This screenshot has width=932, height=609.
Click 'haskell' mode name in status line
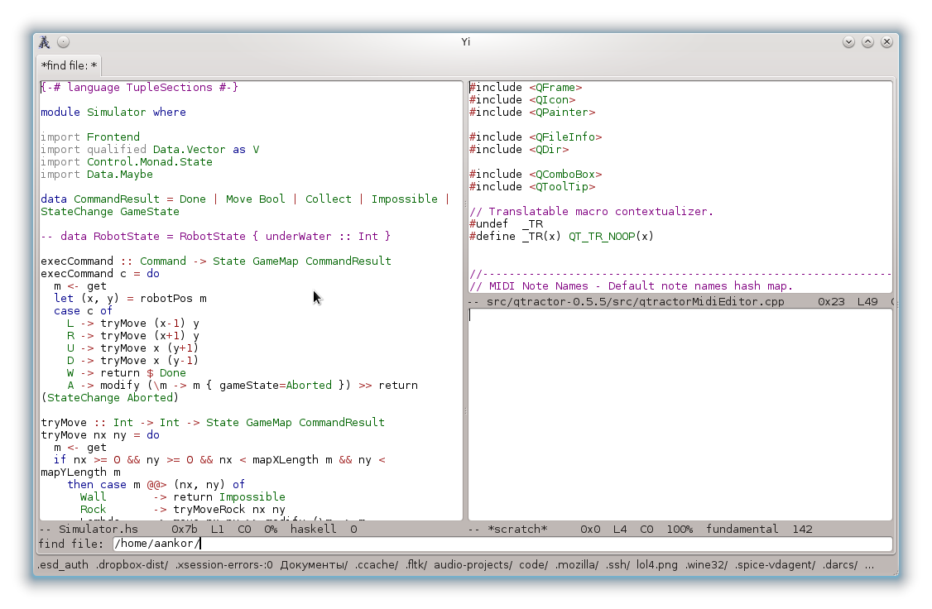(x=313, y=530)
